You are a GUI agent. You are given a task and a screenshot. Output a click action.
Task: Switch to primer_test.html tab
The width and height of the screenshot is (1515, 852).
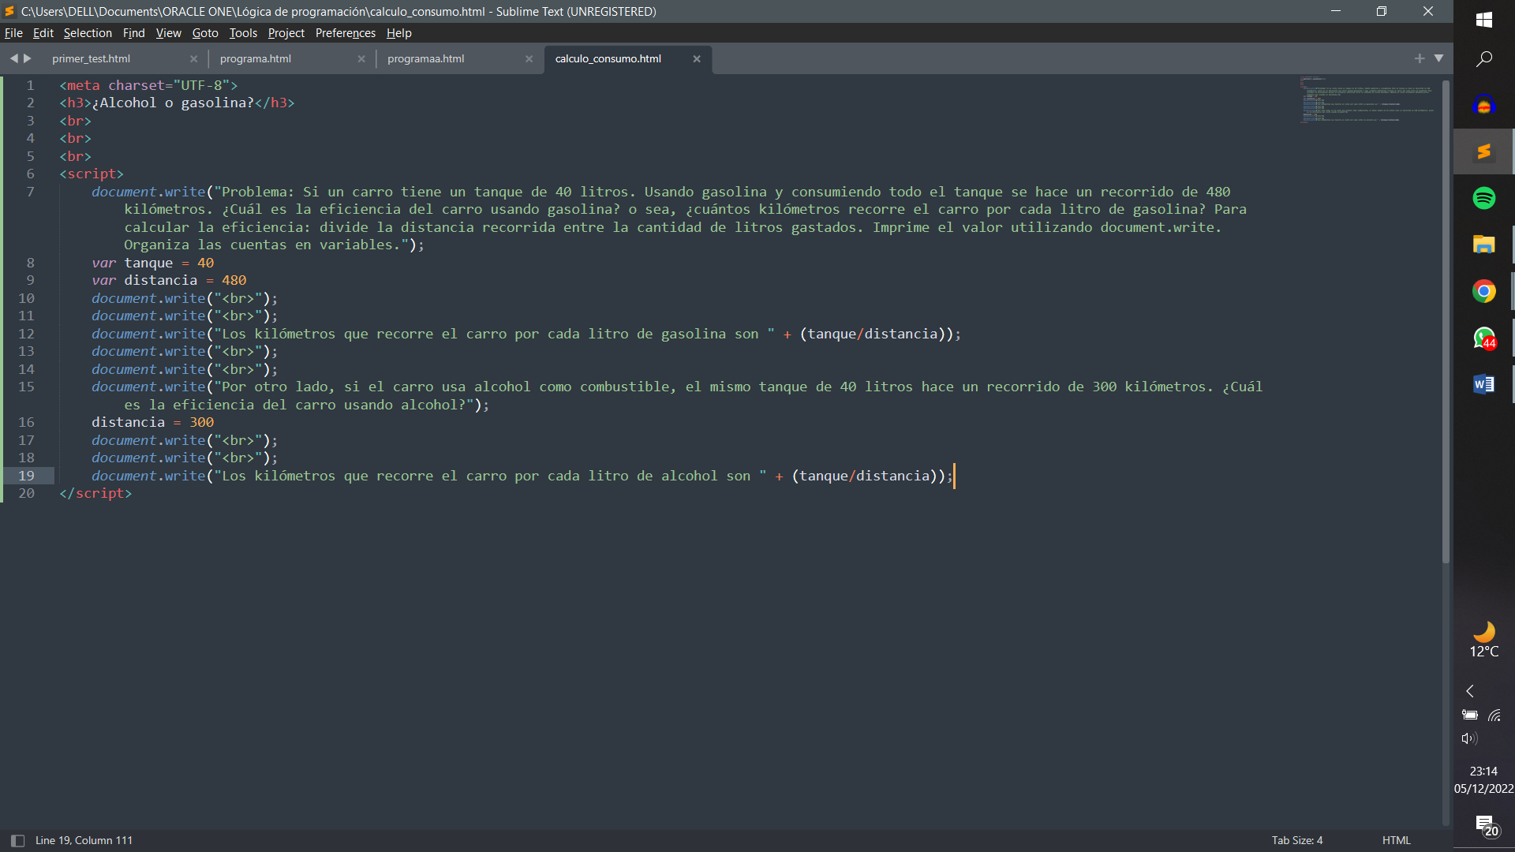click(x=91, y=58)
